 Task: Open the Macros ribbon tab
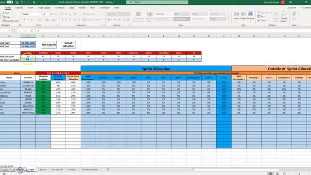19,8
